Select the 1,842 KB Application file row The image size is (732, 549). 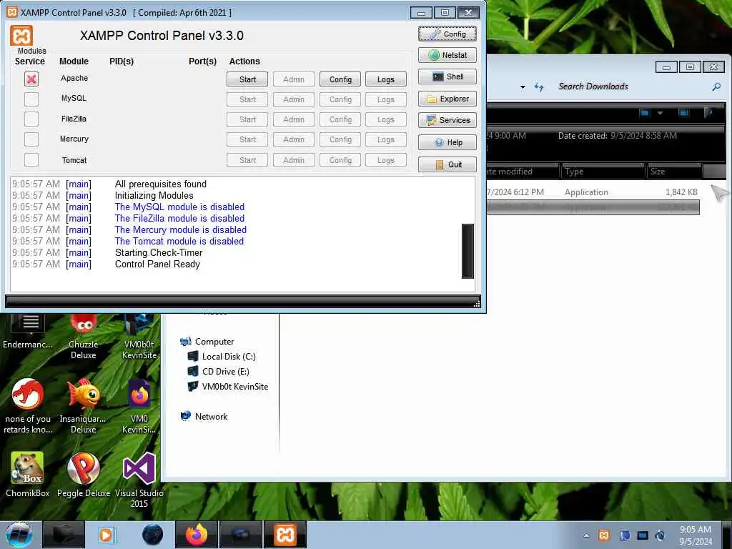pyautogui.click(x=593, y=192)
